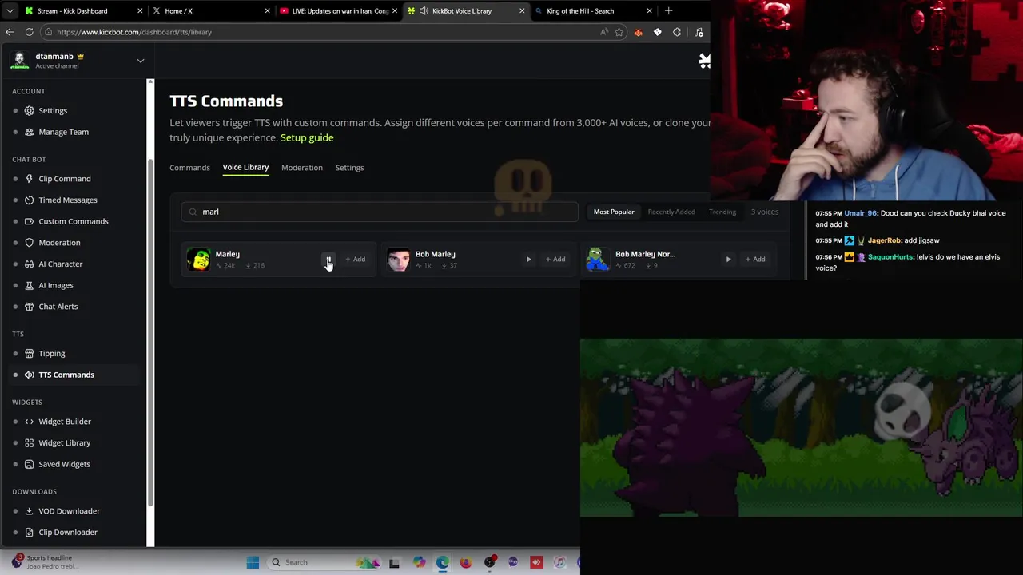Open the TTS Settings tab
This screenshot has width=1023, height=575.
[x=349, y=168]
